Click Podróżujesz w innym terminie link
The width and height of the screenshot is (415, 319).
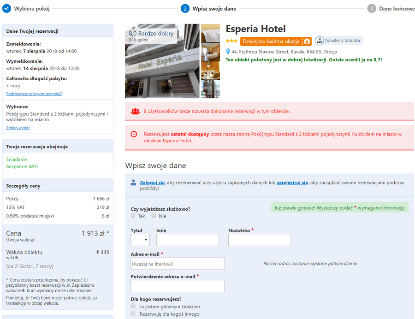pyautogui.click(x=34, y=94)
